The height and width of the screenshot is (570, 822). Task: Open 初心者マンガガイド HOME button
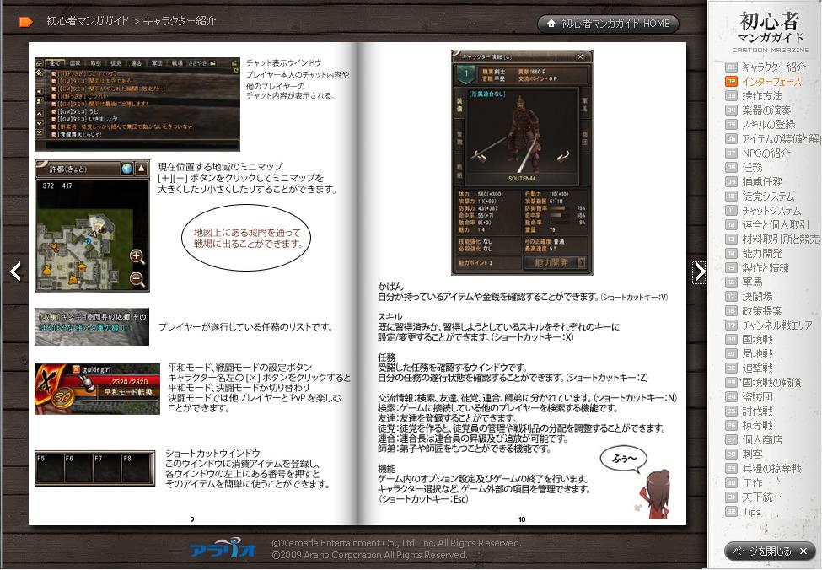click(x=608, y=24)
